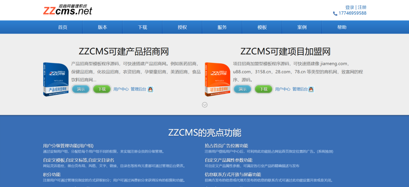Open the 版本 nav item
Viewport: 409px width, 187px height.
tap(103, 27)
